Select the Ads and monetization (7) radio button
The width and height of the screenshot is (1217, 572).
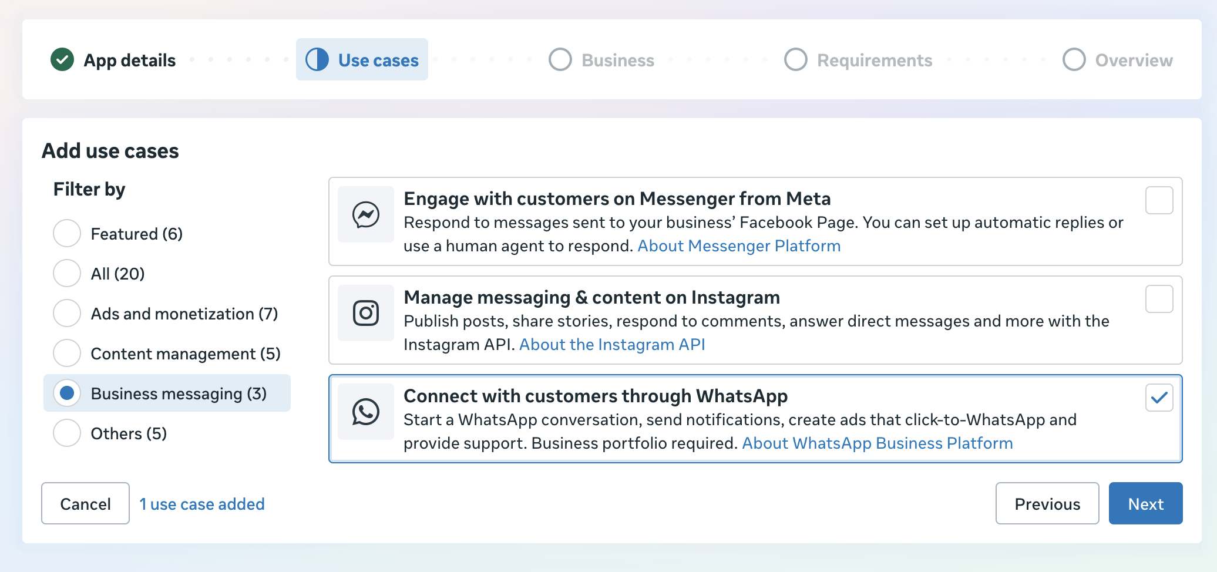point(67,313)
